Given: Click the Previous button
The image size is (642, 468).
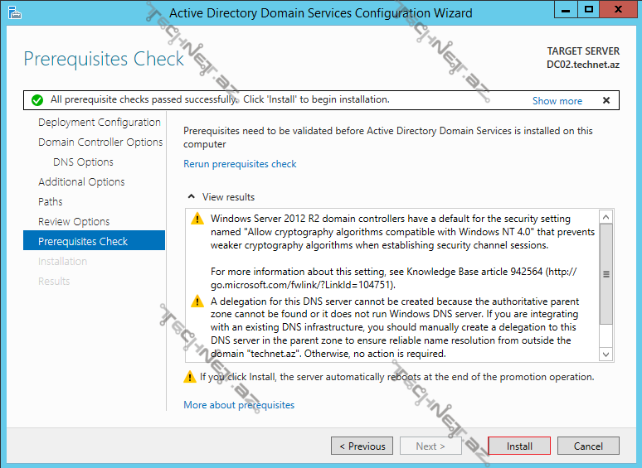Looking at the screenshot, I should [x=362, y=446].
